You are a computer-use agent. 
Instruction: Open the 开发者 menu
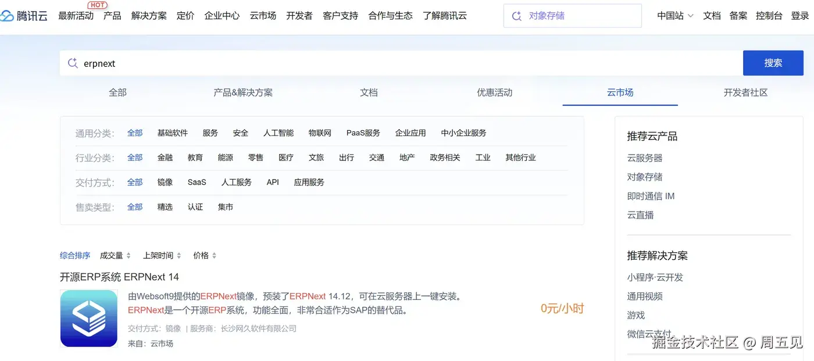click(x=299, y=16)
